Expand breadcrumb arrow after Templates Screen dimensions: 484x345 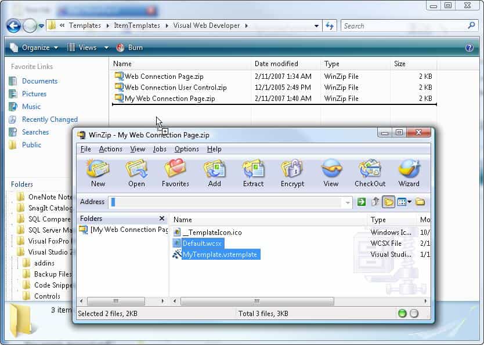pos(107,26)
